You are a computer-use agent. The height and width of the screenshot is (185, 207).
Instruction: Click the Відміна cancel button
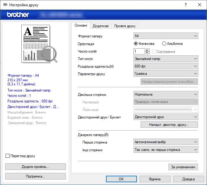pos(155,179)
